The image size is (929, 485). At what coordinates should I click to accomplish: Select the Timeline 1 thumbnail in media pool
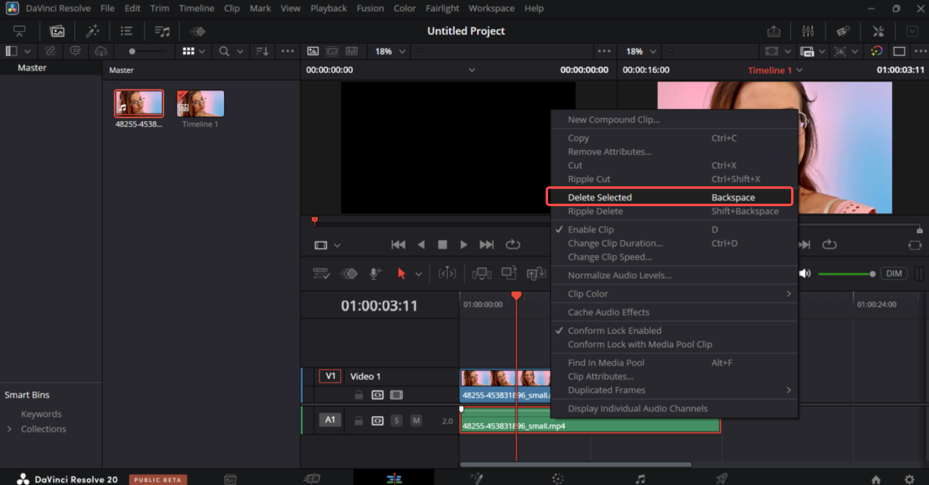(x=200, y=104)
